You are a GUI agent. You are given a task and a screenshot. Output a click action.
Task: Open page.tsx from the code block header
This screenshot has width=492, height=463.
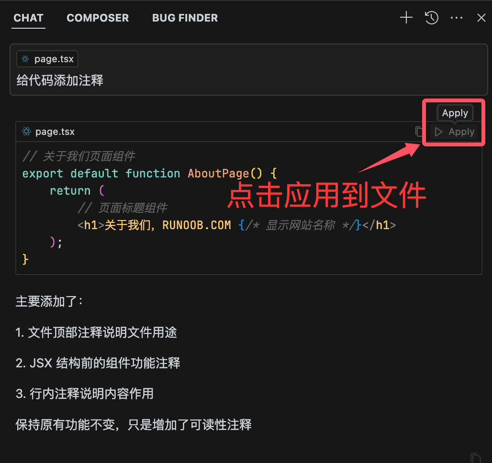[55, 132]
